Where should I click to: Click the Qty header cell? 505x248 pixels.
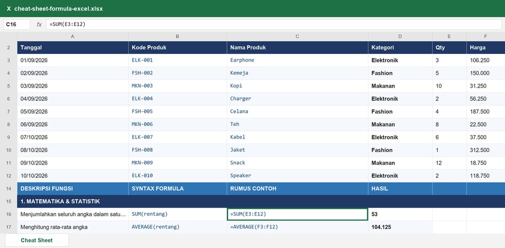tap(449, 47)
